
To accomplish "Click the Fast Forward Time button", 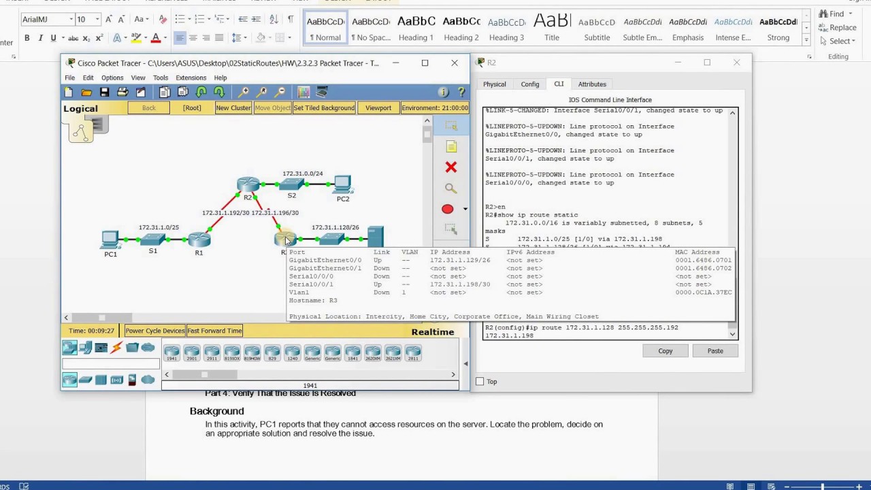I will (214, 331).
